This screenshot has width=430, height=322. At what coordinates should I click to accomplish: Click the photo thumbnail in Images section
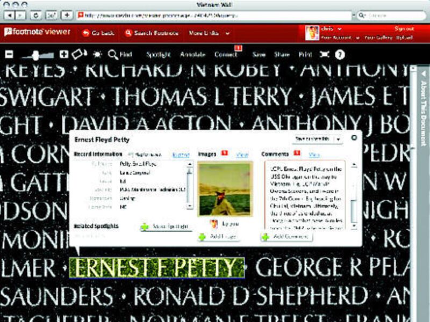225,189
